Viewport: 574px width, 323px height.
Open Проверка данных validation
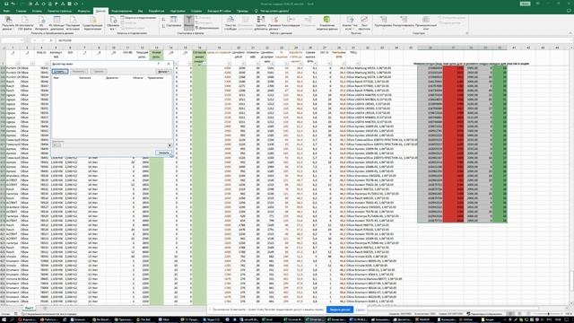[x=274, y=23]
